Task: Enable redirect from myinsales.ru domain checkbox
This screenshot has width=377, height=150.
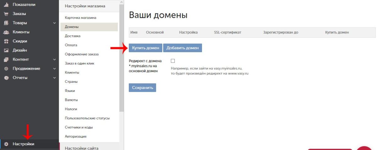Action: [173, 61]
